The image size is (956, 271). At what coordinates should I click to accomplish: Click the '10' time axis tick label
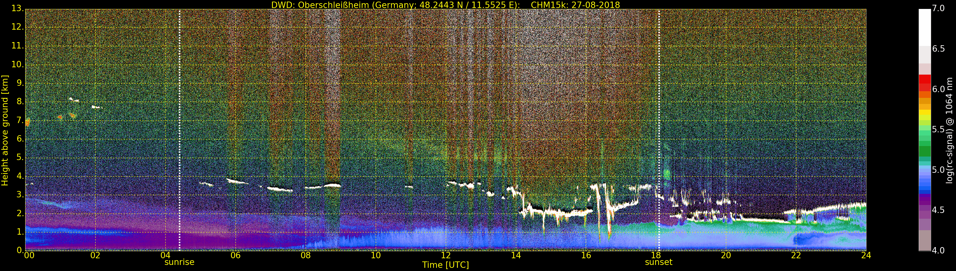[x=376, y=255]
